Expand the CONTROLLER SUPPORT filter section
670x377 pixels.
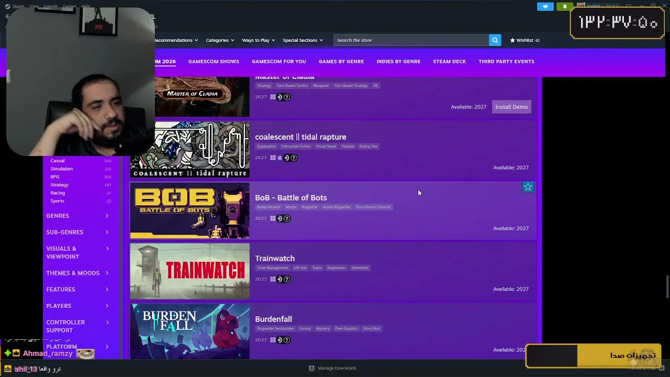point(77,326)
